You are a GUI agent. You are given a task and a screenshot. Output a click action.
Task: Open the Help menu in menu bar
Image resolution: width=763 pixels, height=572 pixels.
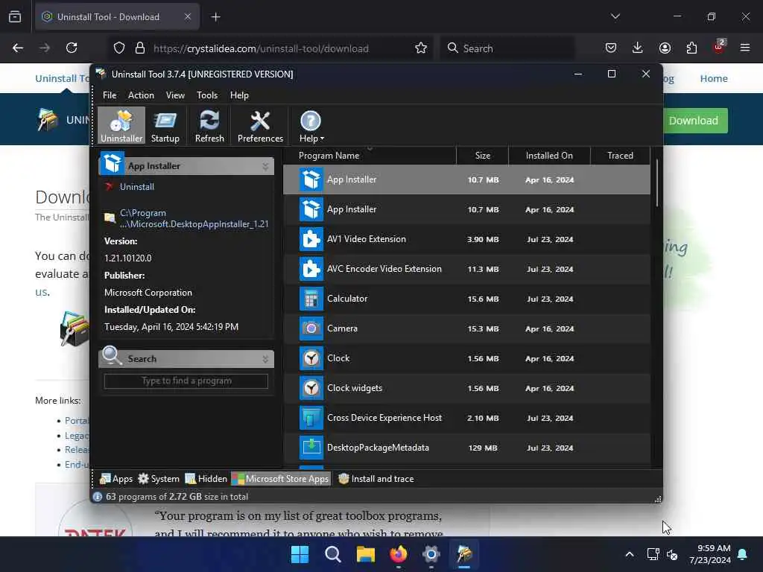(239, 95)
